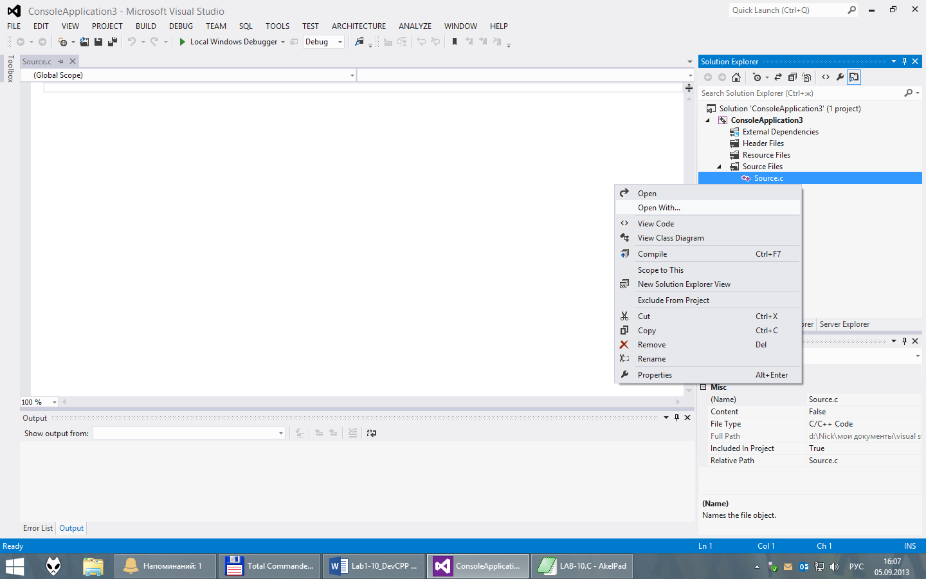Choose Remove in the context menu
The image size is (926, 579).
click(x=708, y=345)
